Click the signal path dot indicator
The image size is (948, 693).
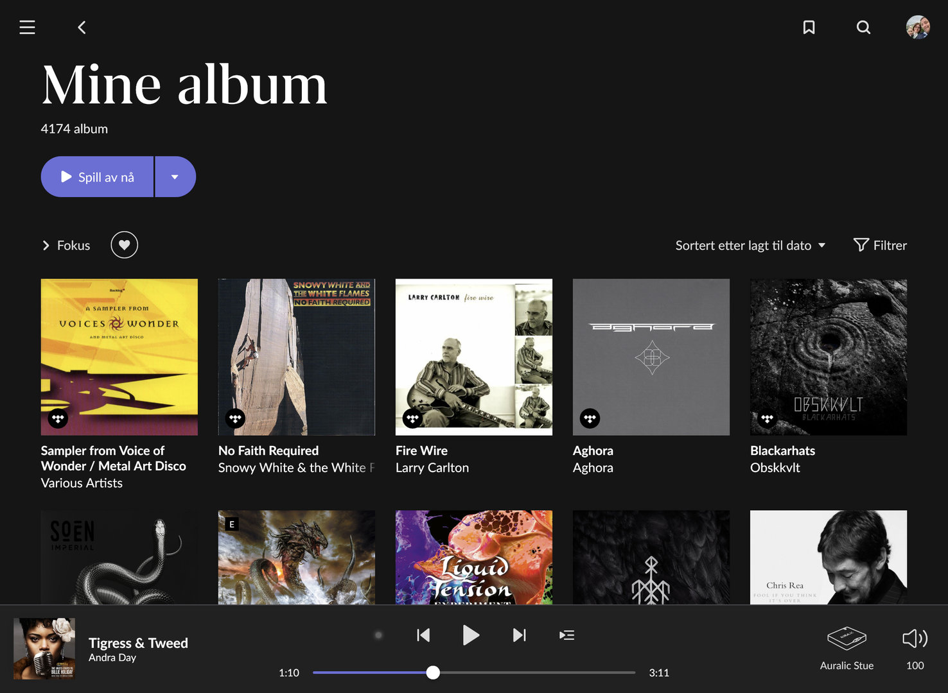pos(378,635)
